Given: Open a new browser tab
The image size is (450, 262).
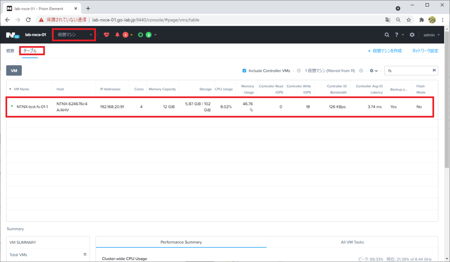Looking at the screenshot, I should [x=88, y=8].
